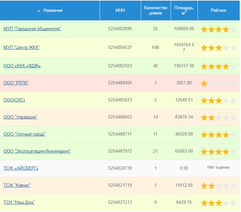Click star rating in ООО "Управдом" row
The image size is (241, 212).
coord(218,117)
